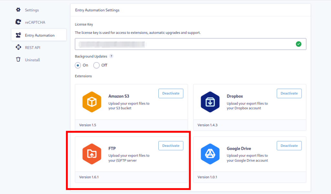
Task: Deactivate the Google Drive extension
Action: 289,146
